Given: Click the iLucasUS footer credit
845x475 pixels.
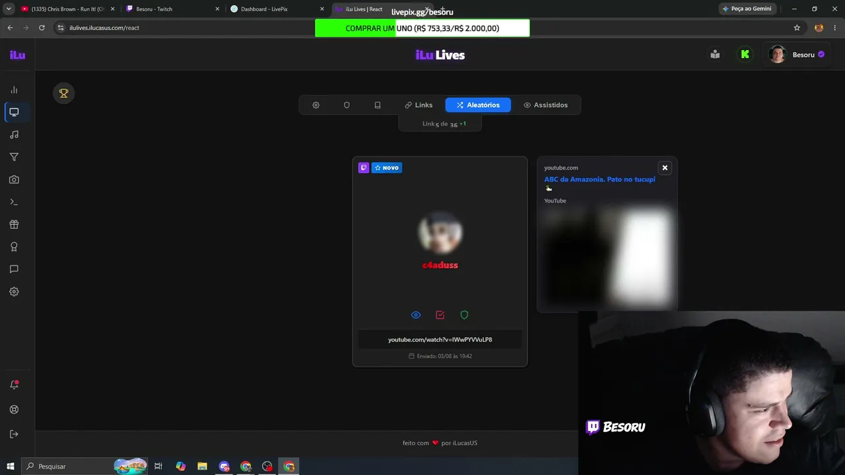Looking at the screenshot, I should coord(459,443).
